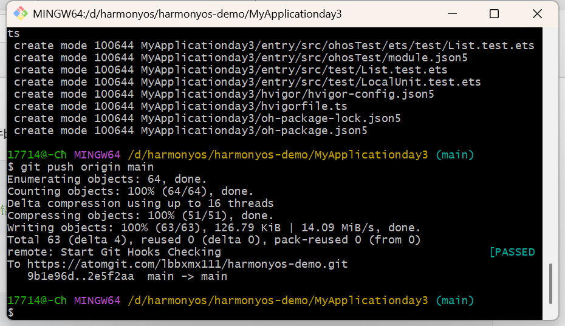This screenshot has height=326, width=565.
Task: Click the yellow path in the bottom prompt
Action: tap(278, 301)
